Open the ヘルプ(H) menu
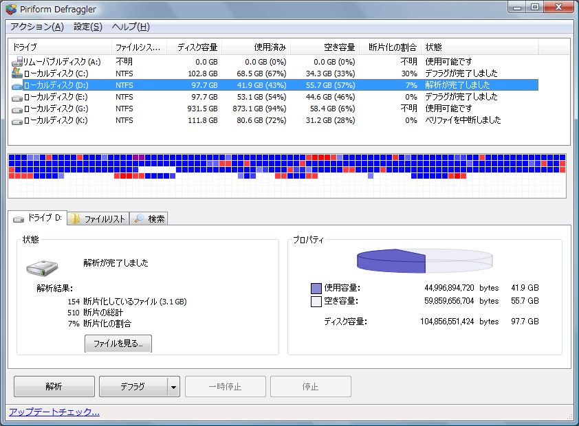The height and width of the screenshot is (426, 579). [x=131, y=27]
